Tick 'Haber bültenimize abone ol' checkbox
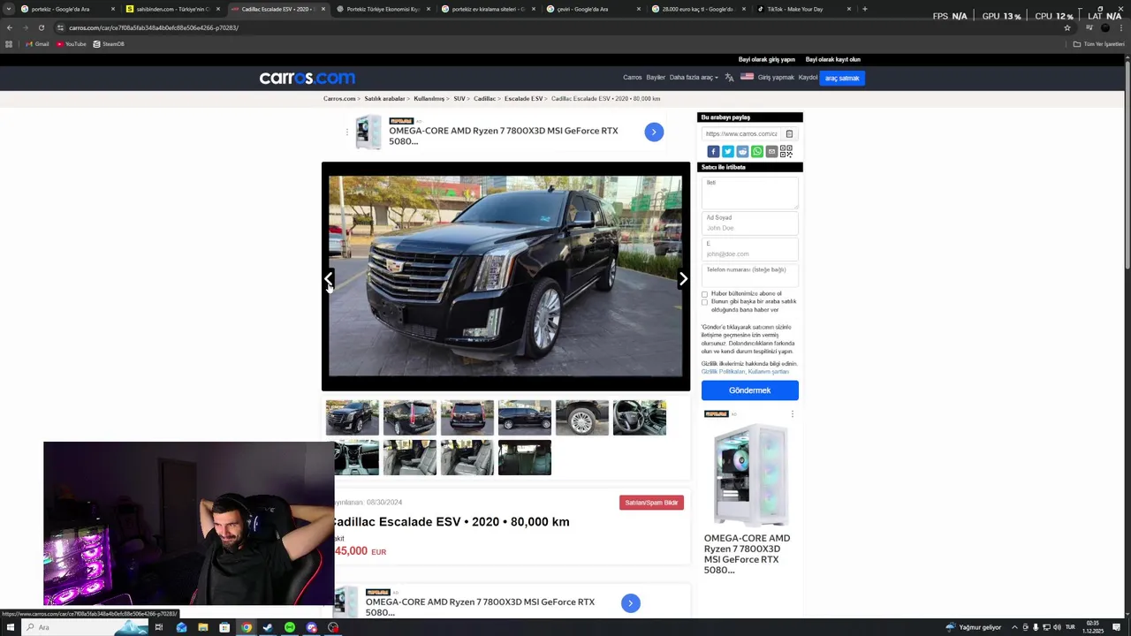This screenshot has height=636, width=1131. click(x=704, y=294)
